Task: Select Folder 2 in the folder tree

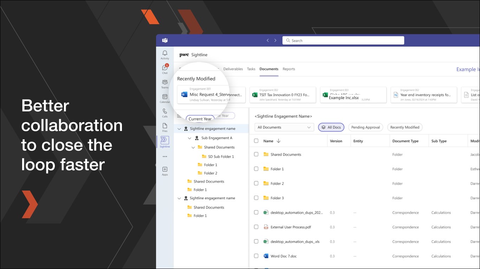Action: (210, 173)
